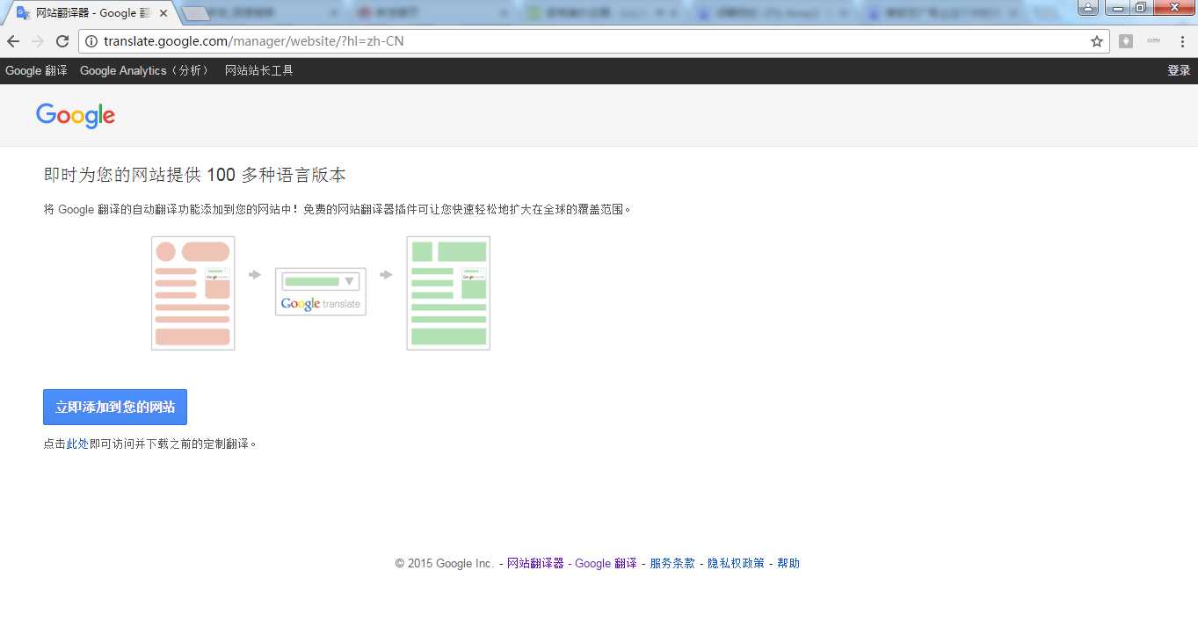The height and width of the screenshot is (628, 1198).
Task: View site information icon in address bar
Action: 91,41
